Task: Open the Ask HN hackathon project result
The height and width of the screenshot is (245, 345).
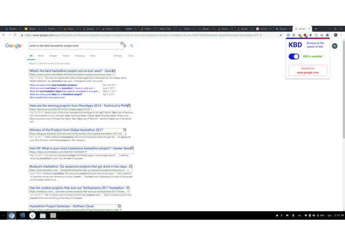Action: (x=80, y=148)
